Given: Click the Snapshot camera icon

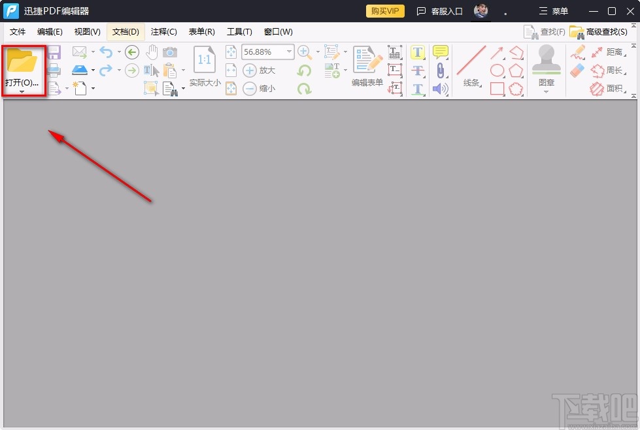Looking at the screenshot, I should point(171,52).
